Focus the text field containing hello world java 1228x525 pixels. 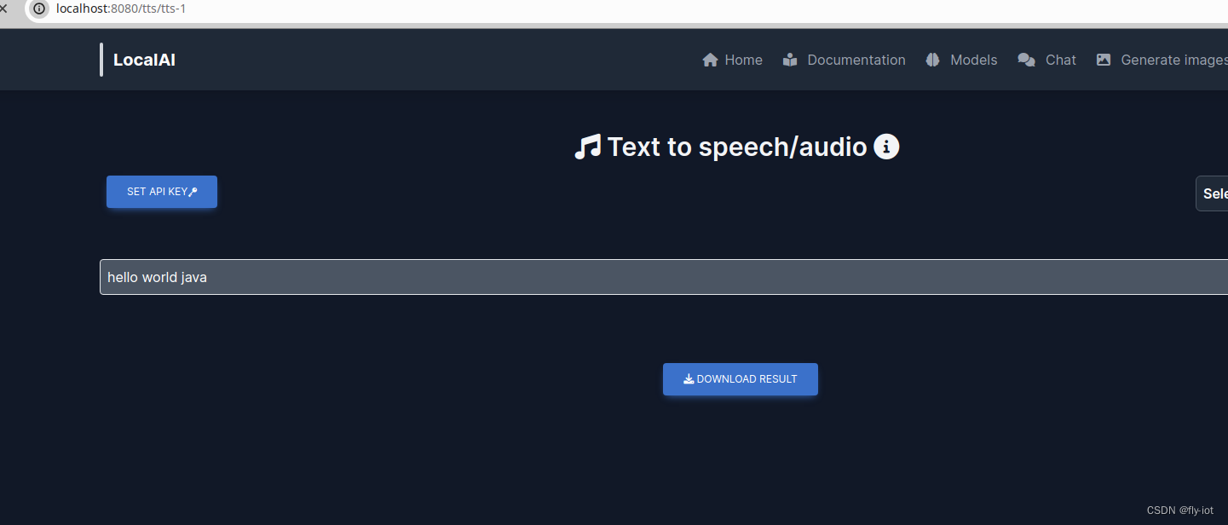(664, 277)
